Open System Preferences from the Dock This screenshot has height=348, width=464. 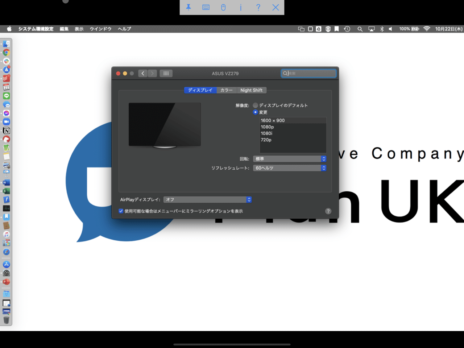6,273
